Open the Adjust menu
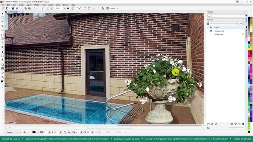The height and width of the screenshot is (142, 253). tap(29, 5)
